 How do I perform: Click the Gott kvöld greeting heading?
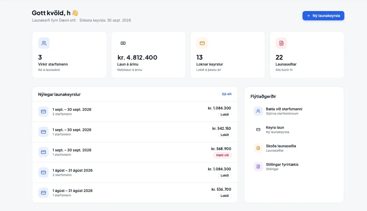[55, 13]
